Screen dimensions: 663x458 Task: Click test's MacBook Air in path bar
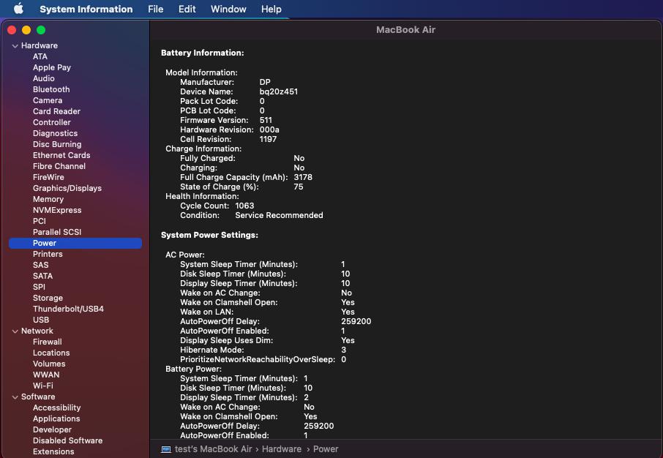click(214, 449)
